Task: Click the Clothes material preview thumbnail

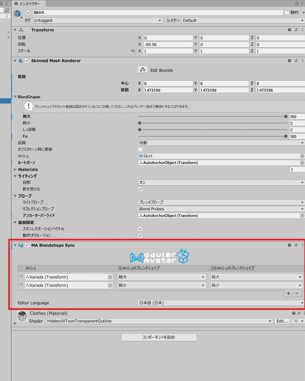Action: (22, 316)
